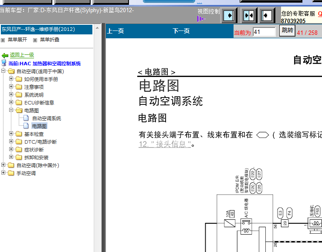Expand the 注意事项 node

[11, 87]
